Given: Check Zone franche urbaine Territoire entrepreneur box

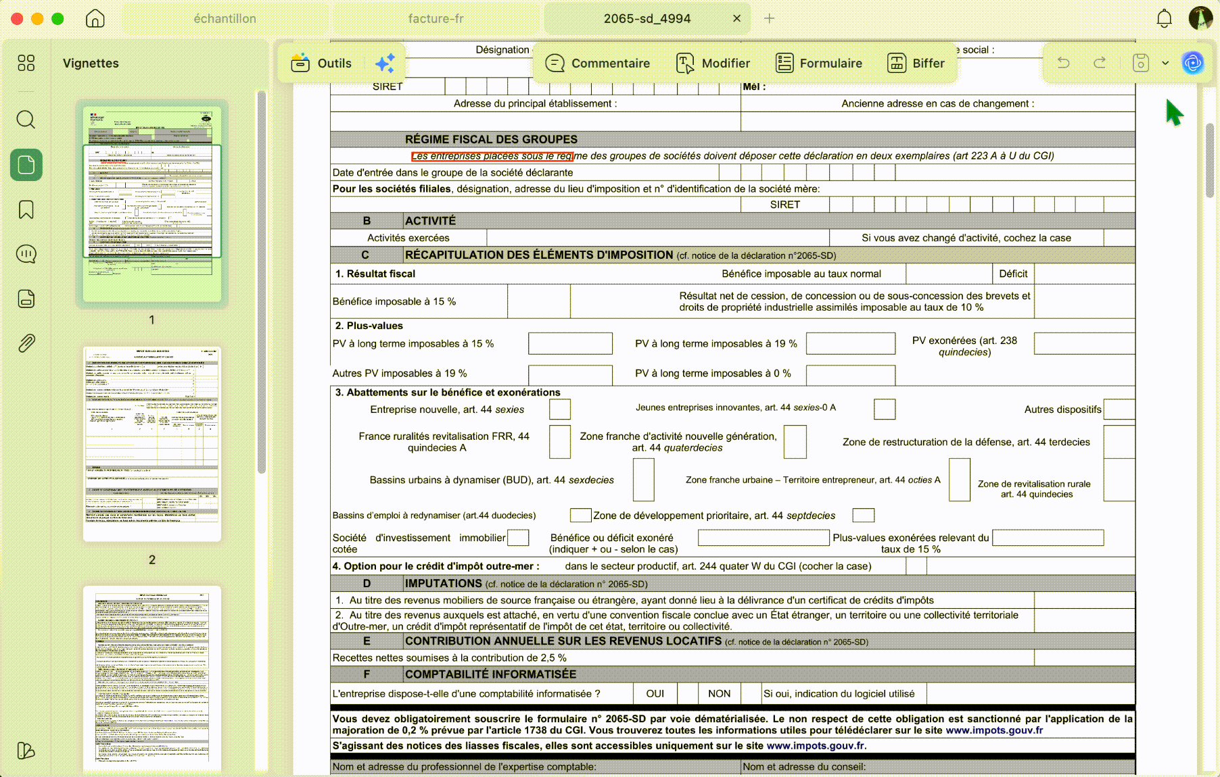Looking at the screenshot, I should click(960, 480).
